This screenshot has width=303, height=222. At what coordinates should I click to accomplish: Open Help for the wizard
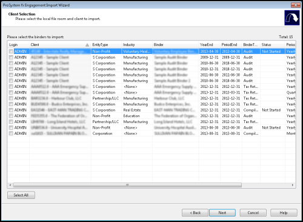284,213
